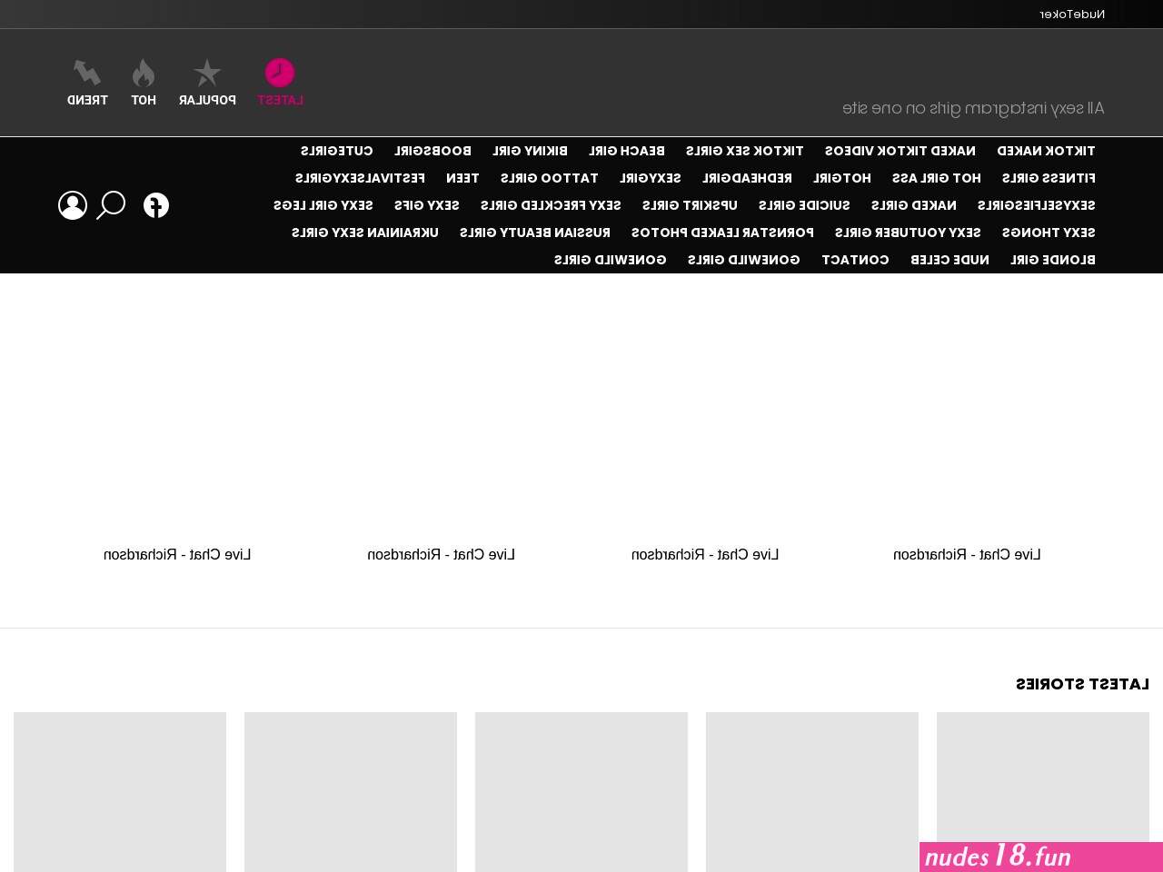Open the Contact menu item
Image resolution: width=1163 pixels, height=872 pixels.
(x=855, y=260)
